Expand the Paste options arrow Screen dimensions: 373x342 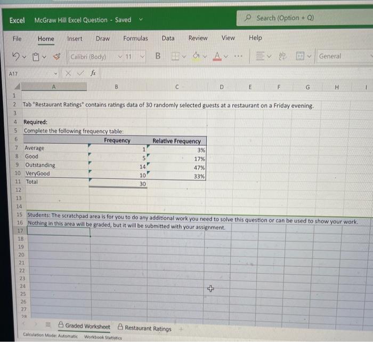tap(44, 57)
